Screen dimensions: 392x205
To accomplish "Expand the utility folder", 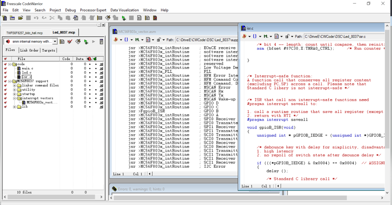I will [x=15, y=90].
